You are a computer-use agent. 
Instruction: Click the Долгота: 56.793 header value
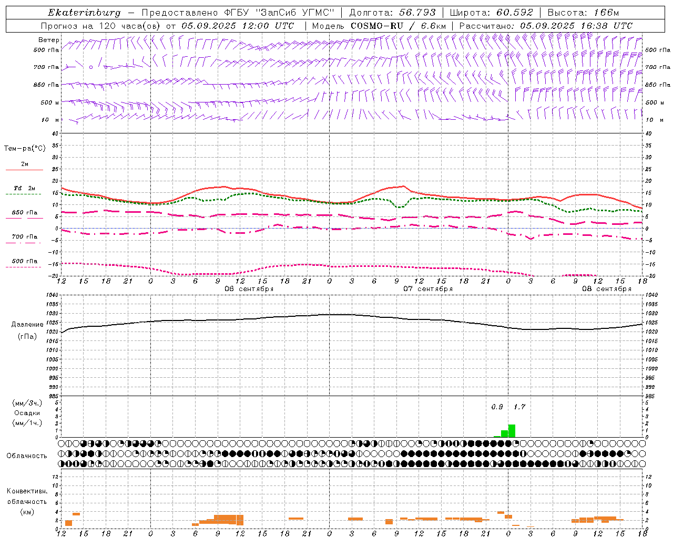click(392, 13)
